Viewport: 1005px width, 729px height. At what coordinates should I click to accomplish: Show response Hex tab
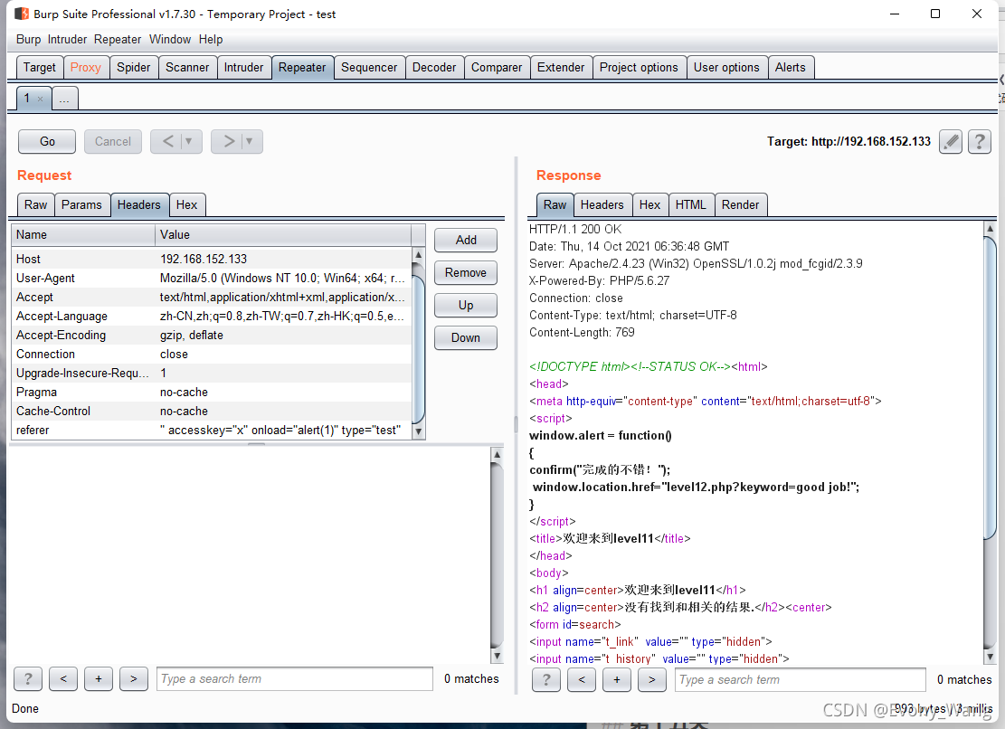(649, 205)
